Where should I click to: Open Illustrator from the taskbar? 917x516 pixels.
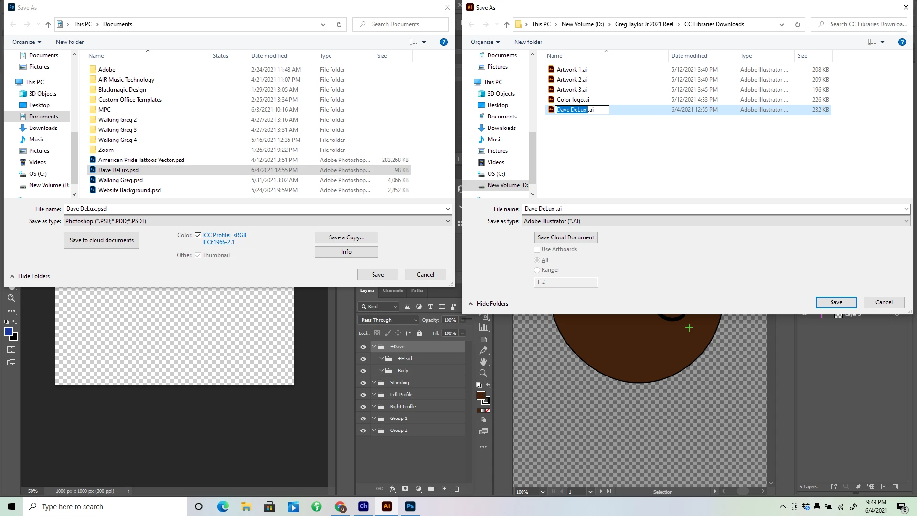pyautogui.click(x=387, y=506)
